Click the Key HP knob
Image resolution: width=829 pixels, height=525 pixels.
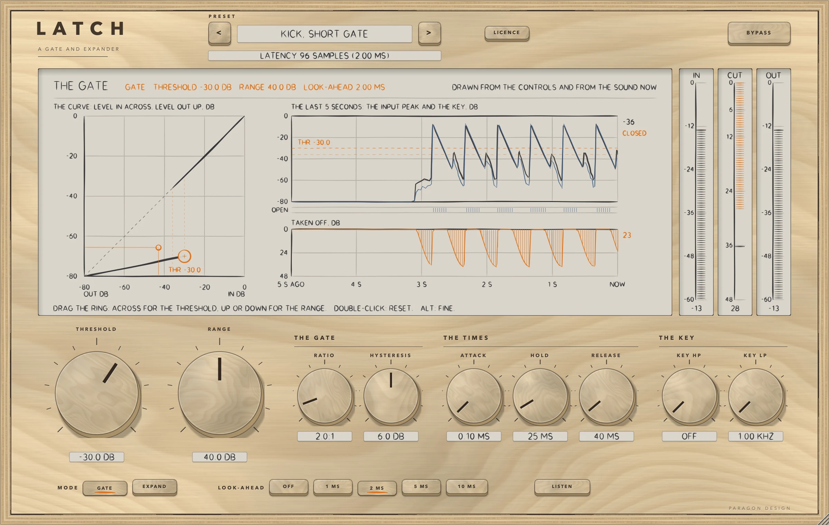[689, 396]
